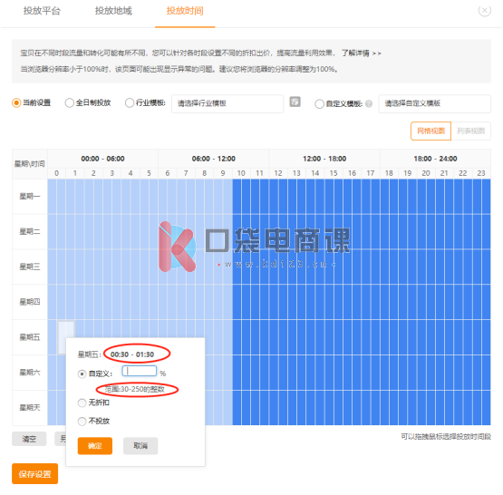The image size is (503, 495).
Task: Switch to the 投放平台 tab
Action: (x=42, y=11)
